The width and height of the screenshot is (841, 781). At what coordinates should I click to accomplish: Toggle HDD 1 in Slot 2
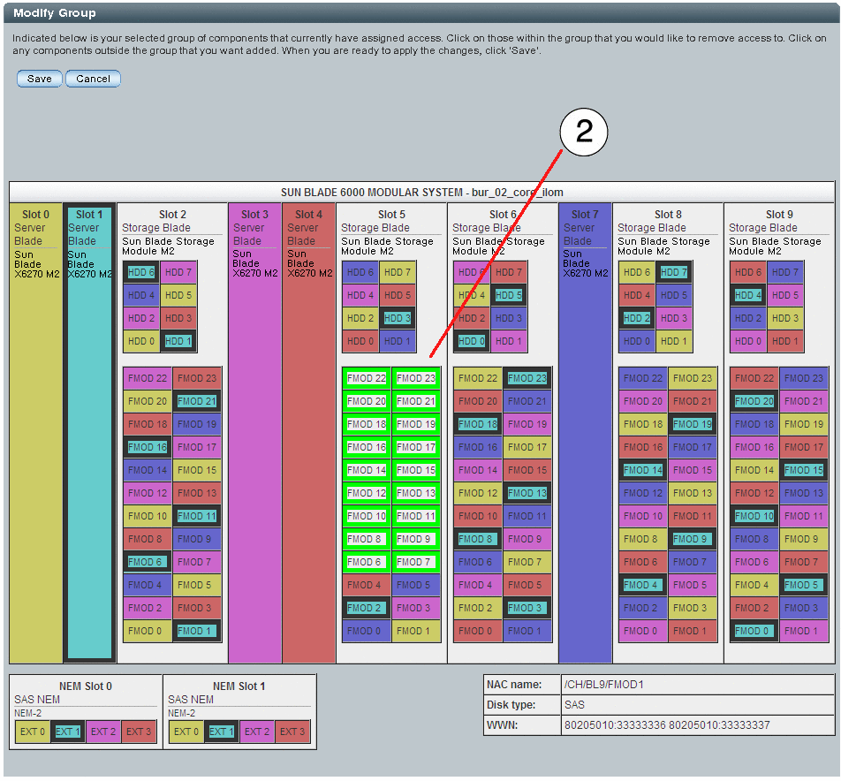pos(178,341)
